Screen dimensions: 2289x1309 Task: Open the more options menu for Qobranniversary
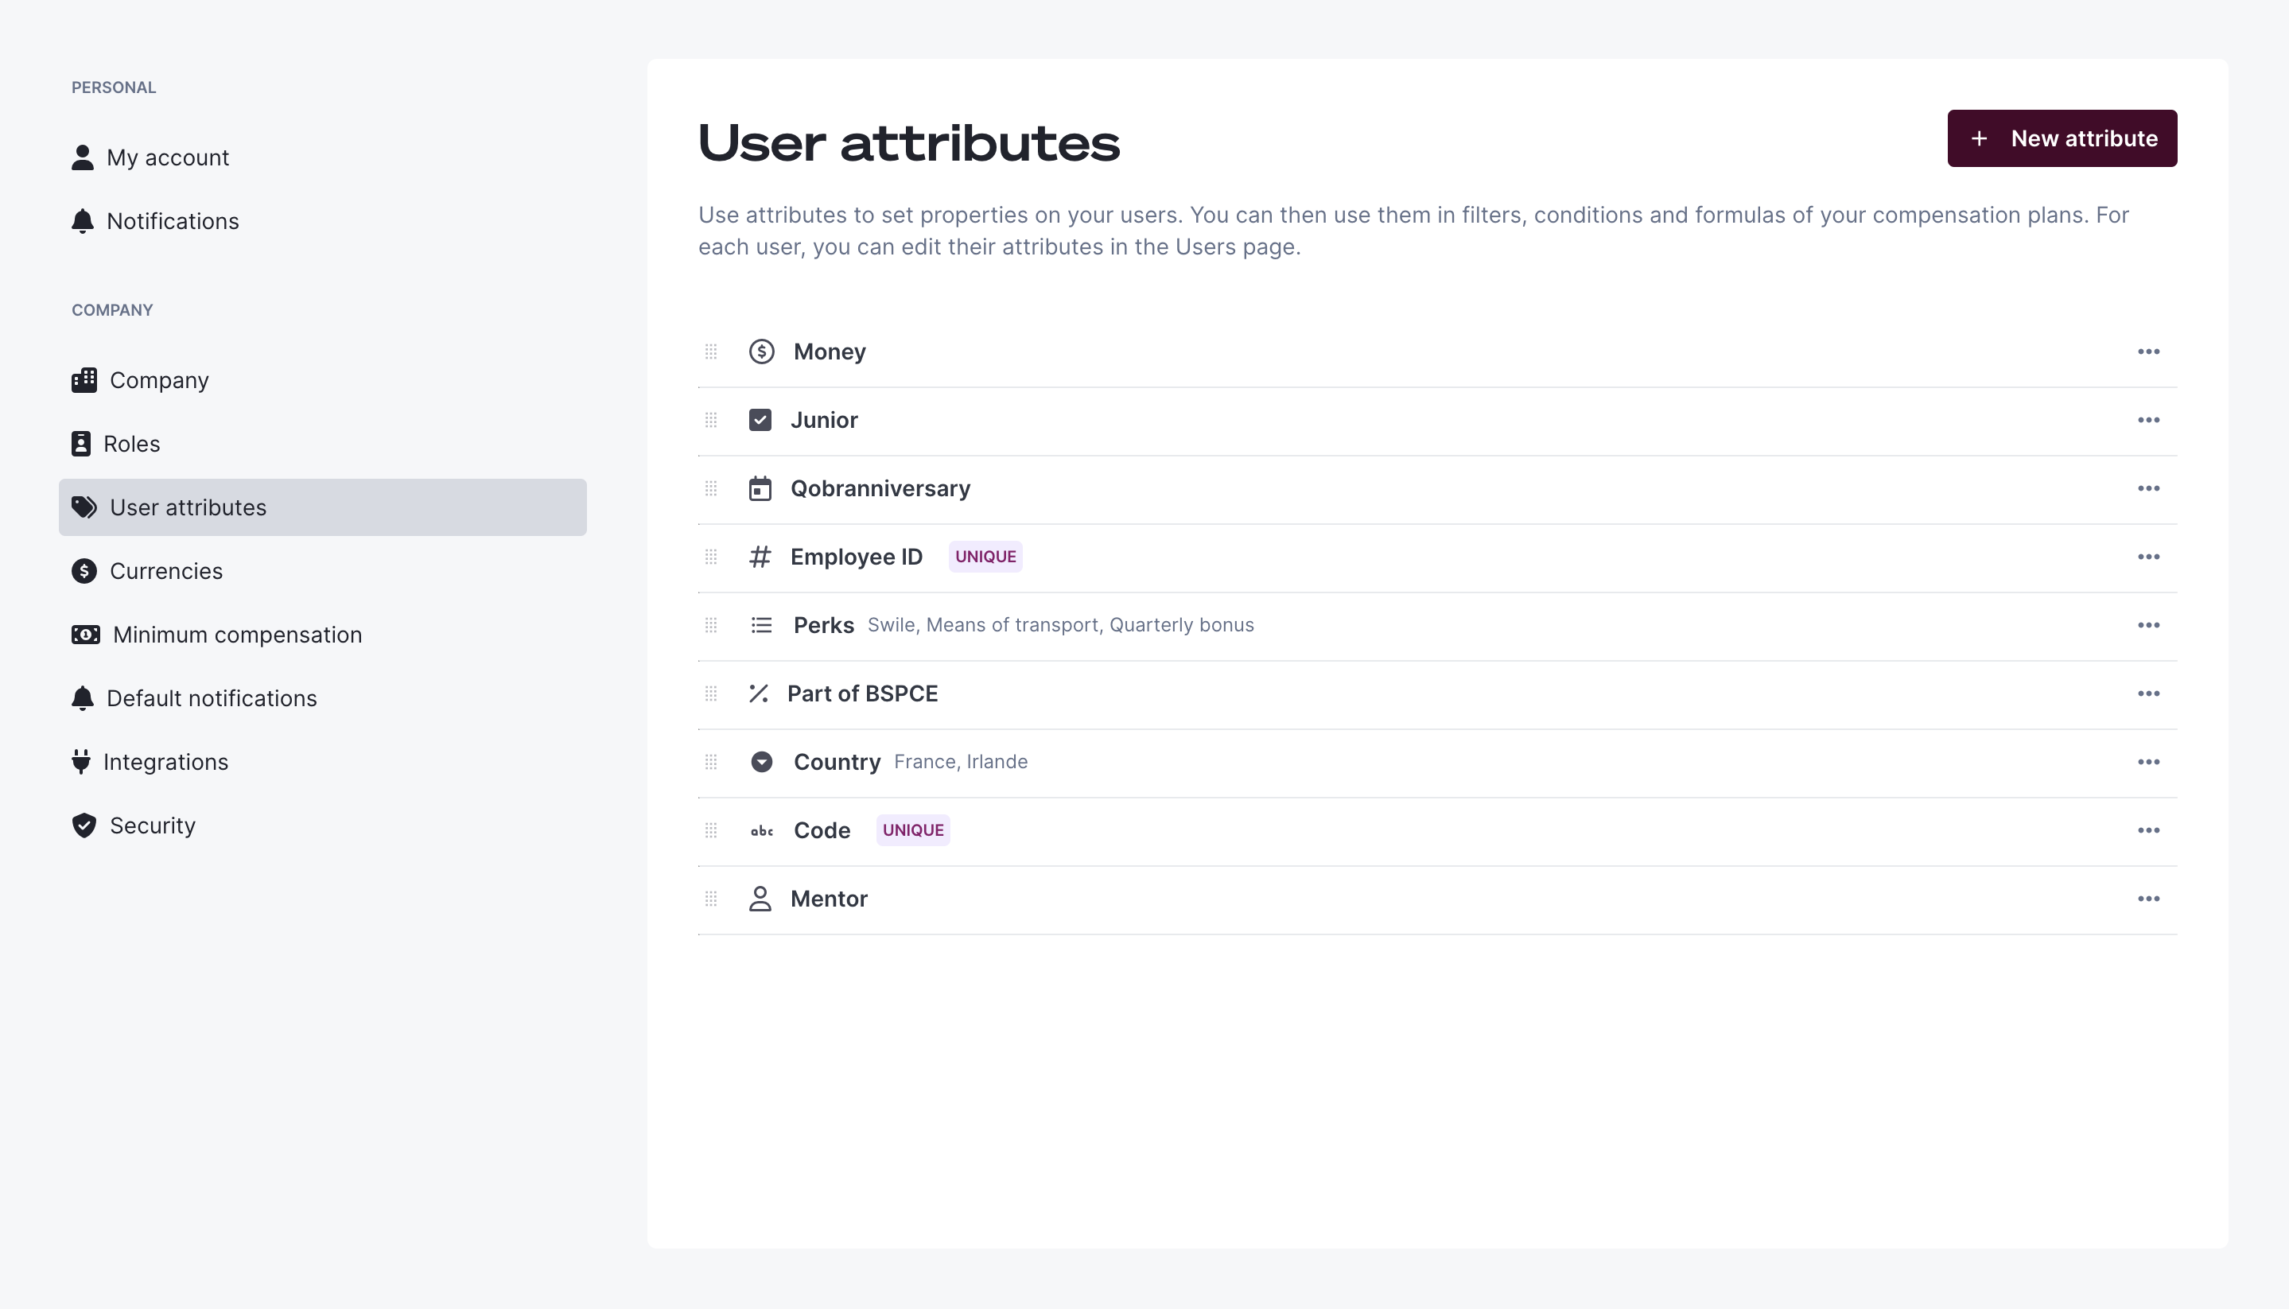coord(2149,488)
